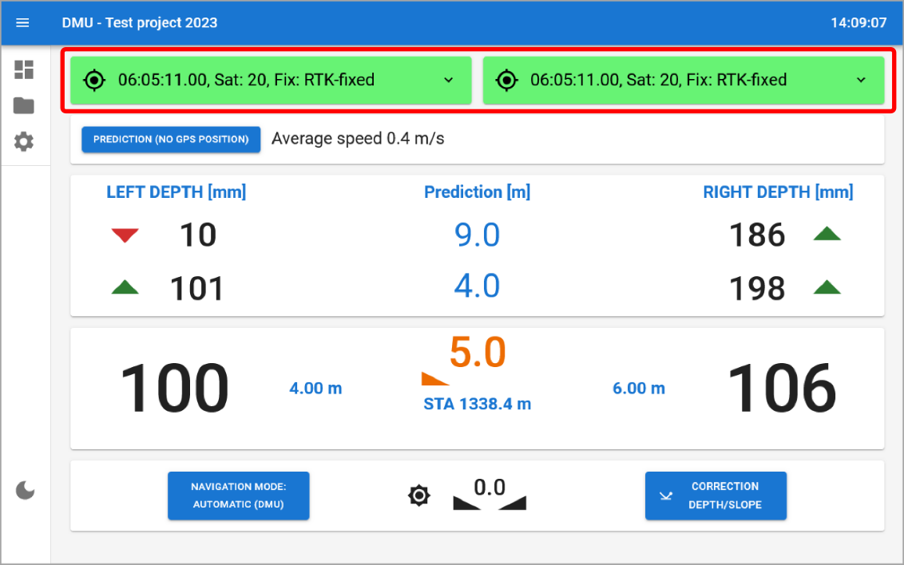
Task: Open the hamburger menu in header
Action: pyautogui.click(x=22, y=22)
